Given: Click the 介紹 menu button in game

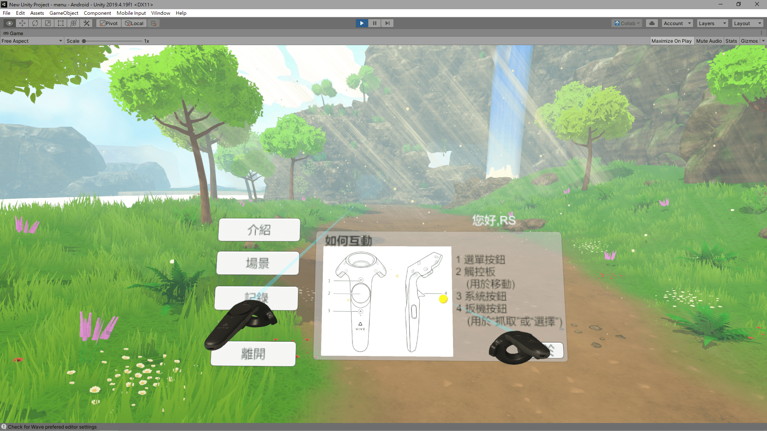Looking at the screenshot, I should 259,229.
